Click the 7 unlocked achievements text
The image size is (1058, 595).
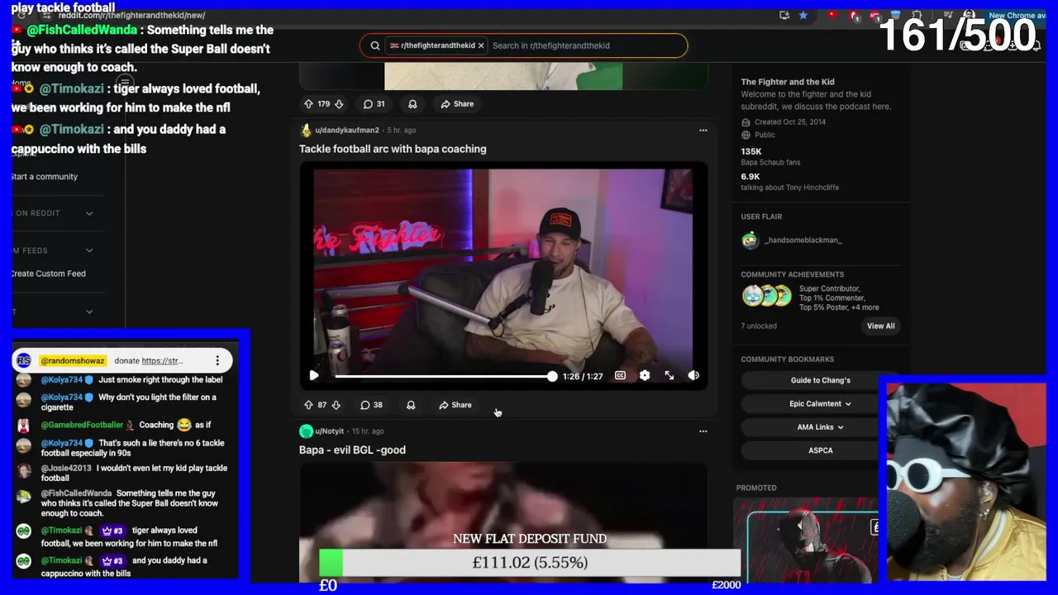759,326
